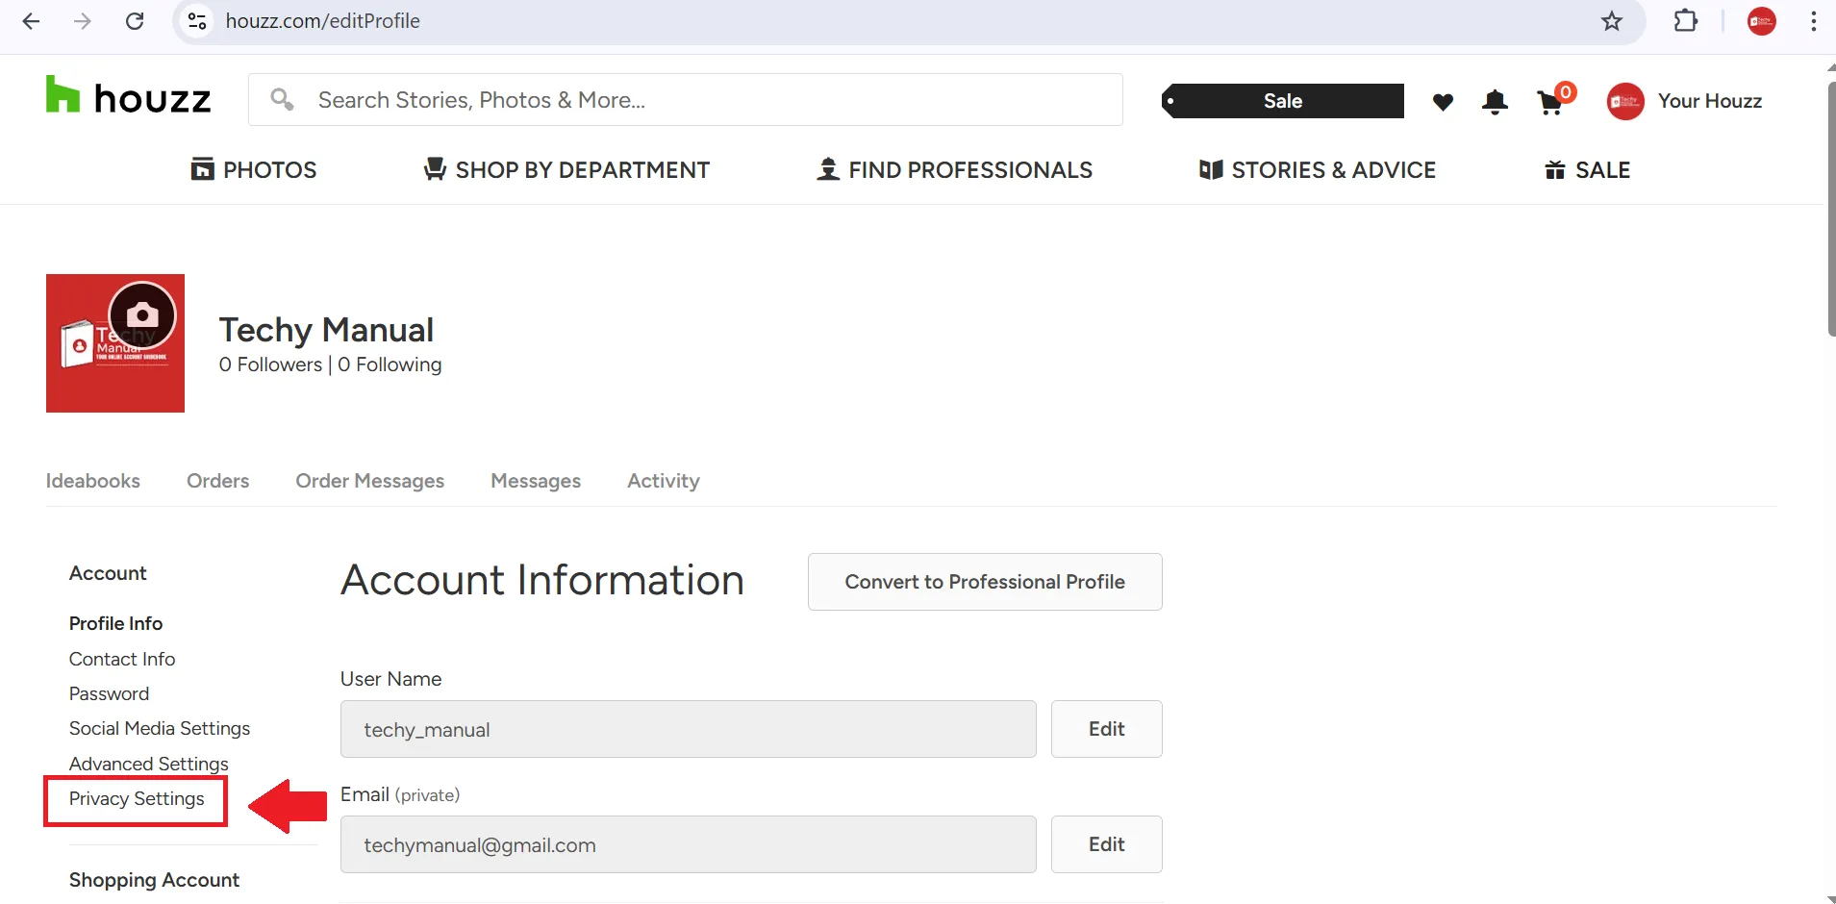Click the Sale gift icon
1836x904 pixels.
(x=1554, y=169)
